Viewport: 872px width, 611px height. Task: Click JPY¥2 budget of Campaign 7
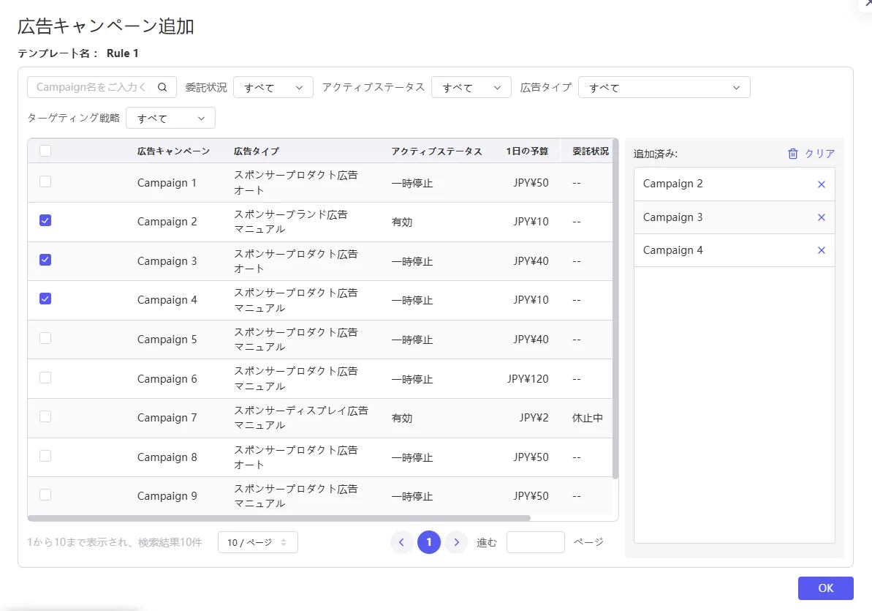534,418
